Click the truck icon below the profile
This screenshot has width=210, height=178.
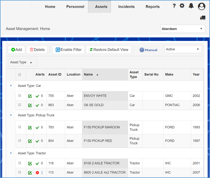coord(203,18)
